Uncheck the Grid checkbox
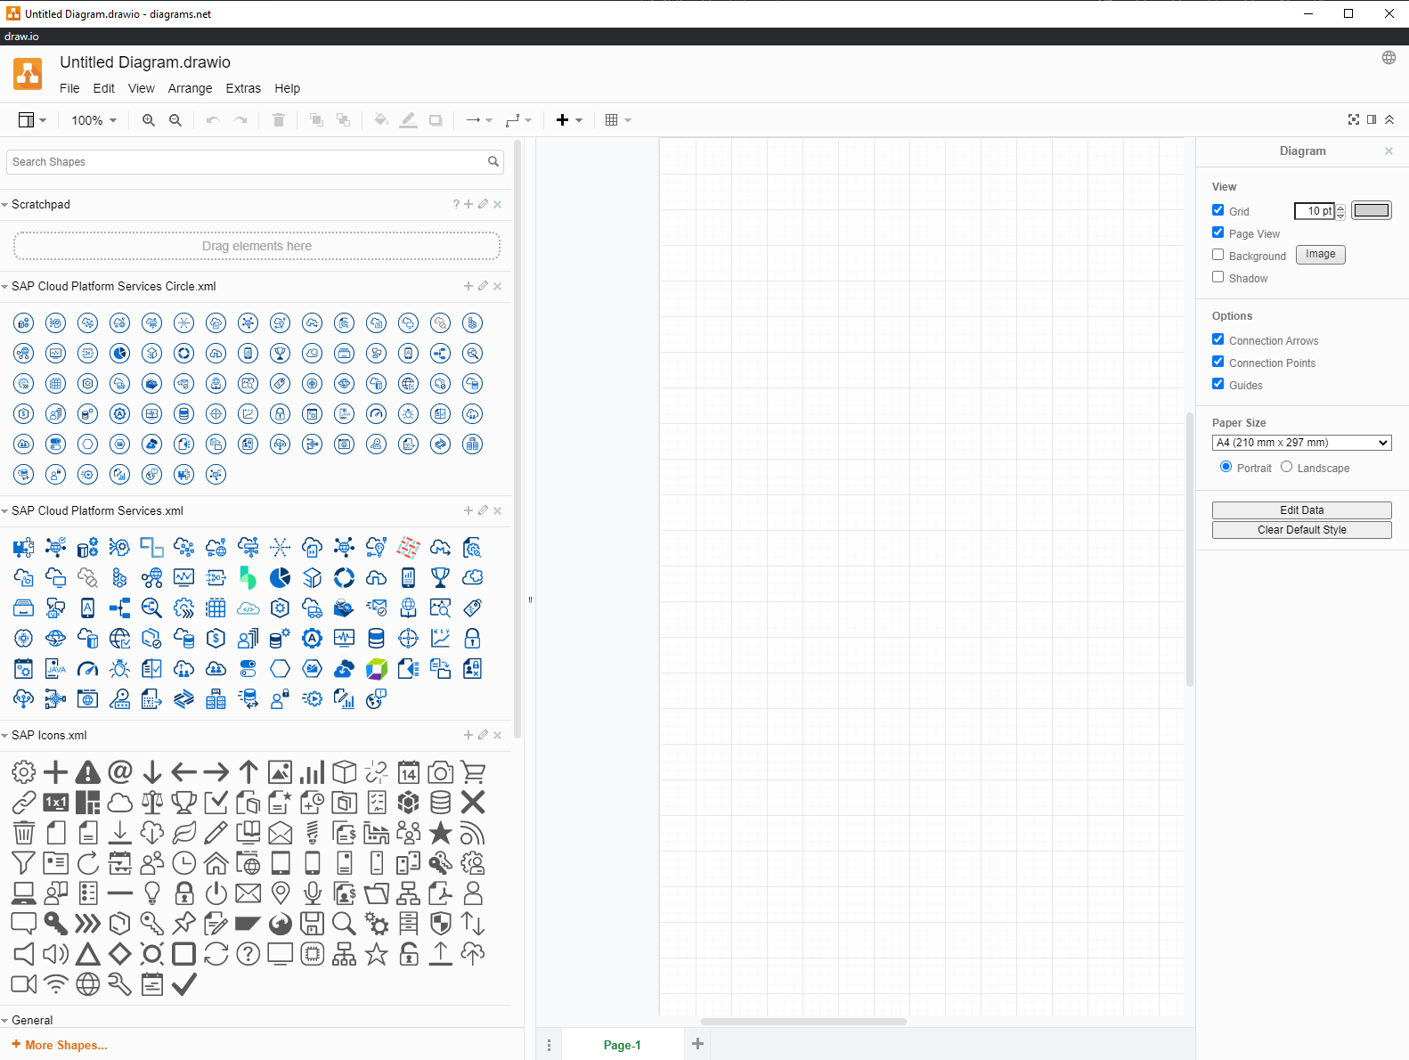1409x1060 pixels. point(1218,210)
